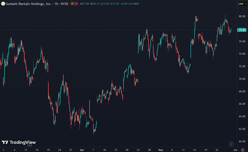Click the pink approximate-data indicator icon
The image size is (248, 152).
click(x=76, y=4)
